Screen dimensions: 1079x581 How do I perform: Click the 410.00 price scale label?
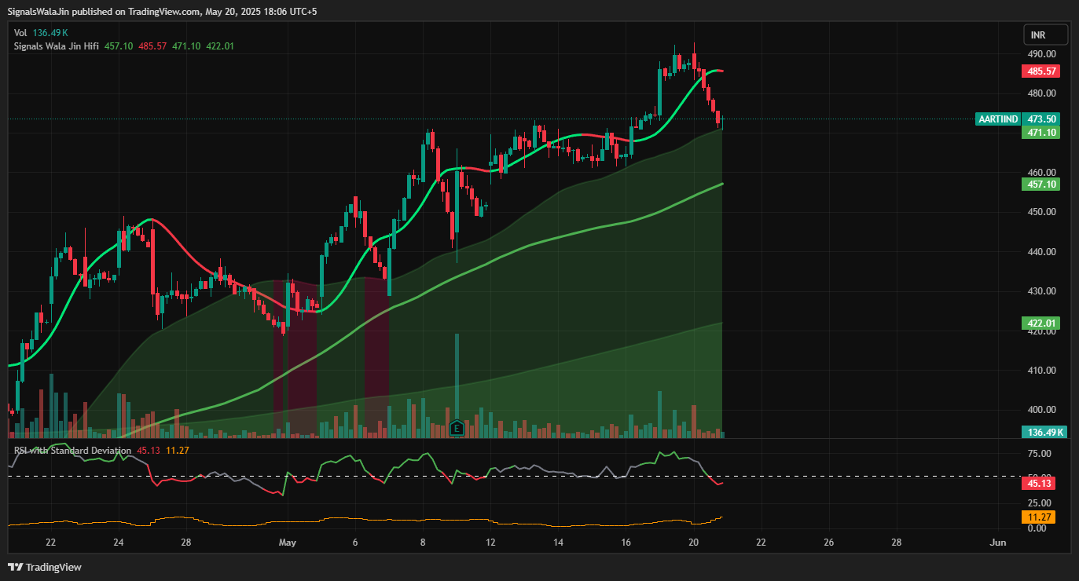pyautogui.click(x=1041, y=371)
